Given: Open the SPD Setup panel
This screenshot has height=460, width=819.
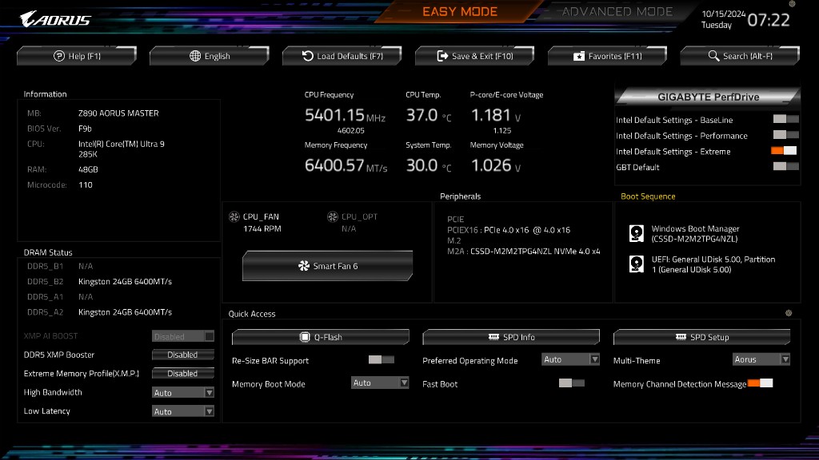Looking at the screenshot, I should 702,337.
